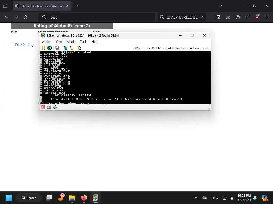Go back in the browser

6,17
